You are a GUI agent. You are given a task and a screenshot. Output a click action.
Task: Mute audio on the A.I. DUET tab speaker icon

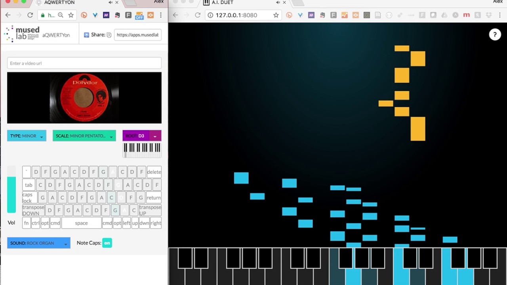[278, 2]
